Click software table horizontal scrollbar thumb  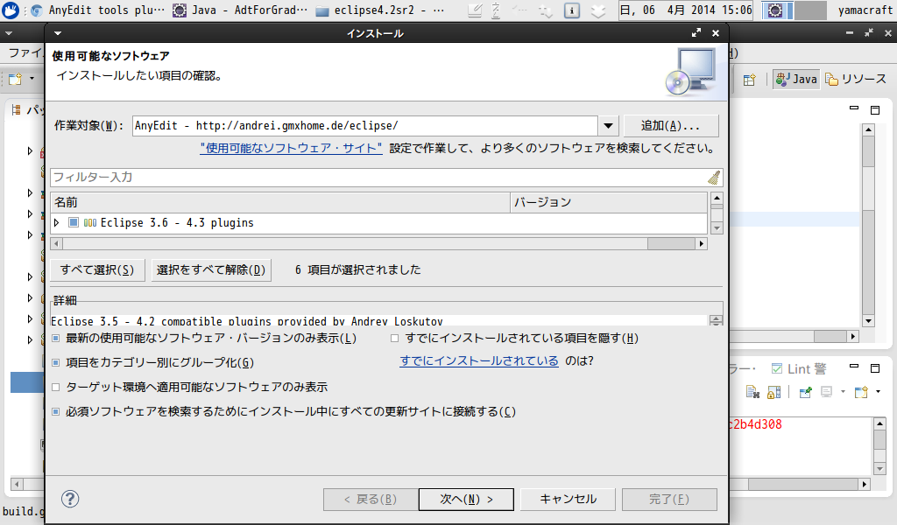[671, 244]
